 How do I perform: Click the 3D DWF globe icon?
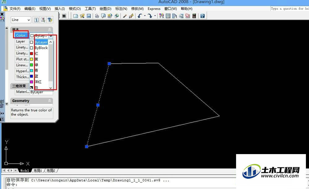coord(116,16)
